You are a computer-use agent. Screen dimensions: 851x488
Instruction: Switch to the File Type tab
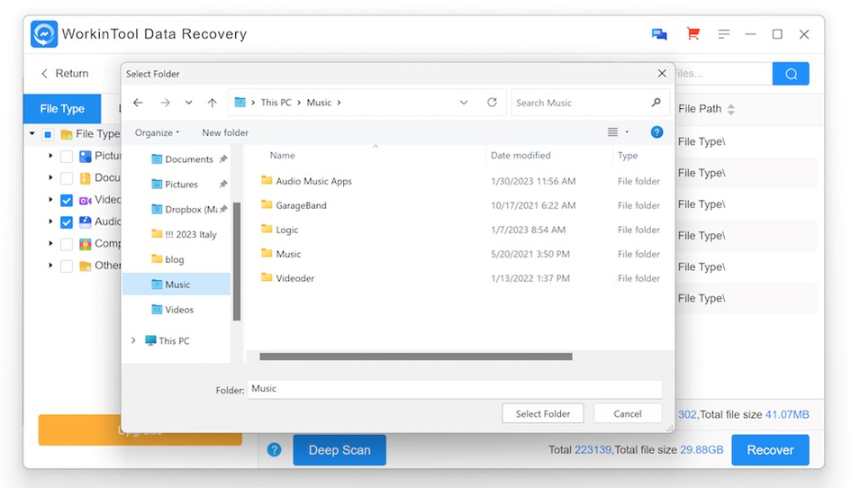pos(62,109)
